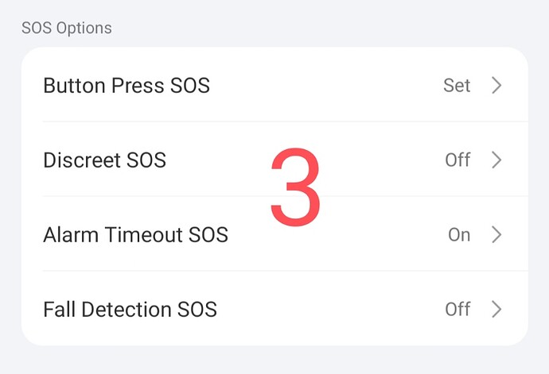Hit the Fall Detection SOS chevron
Viewport: 549px width, 374px height.
[496, 309]
